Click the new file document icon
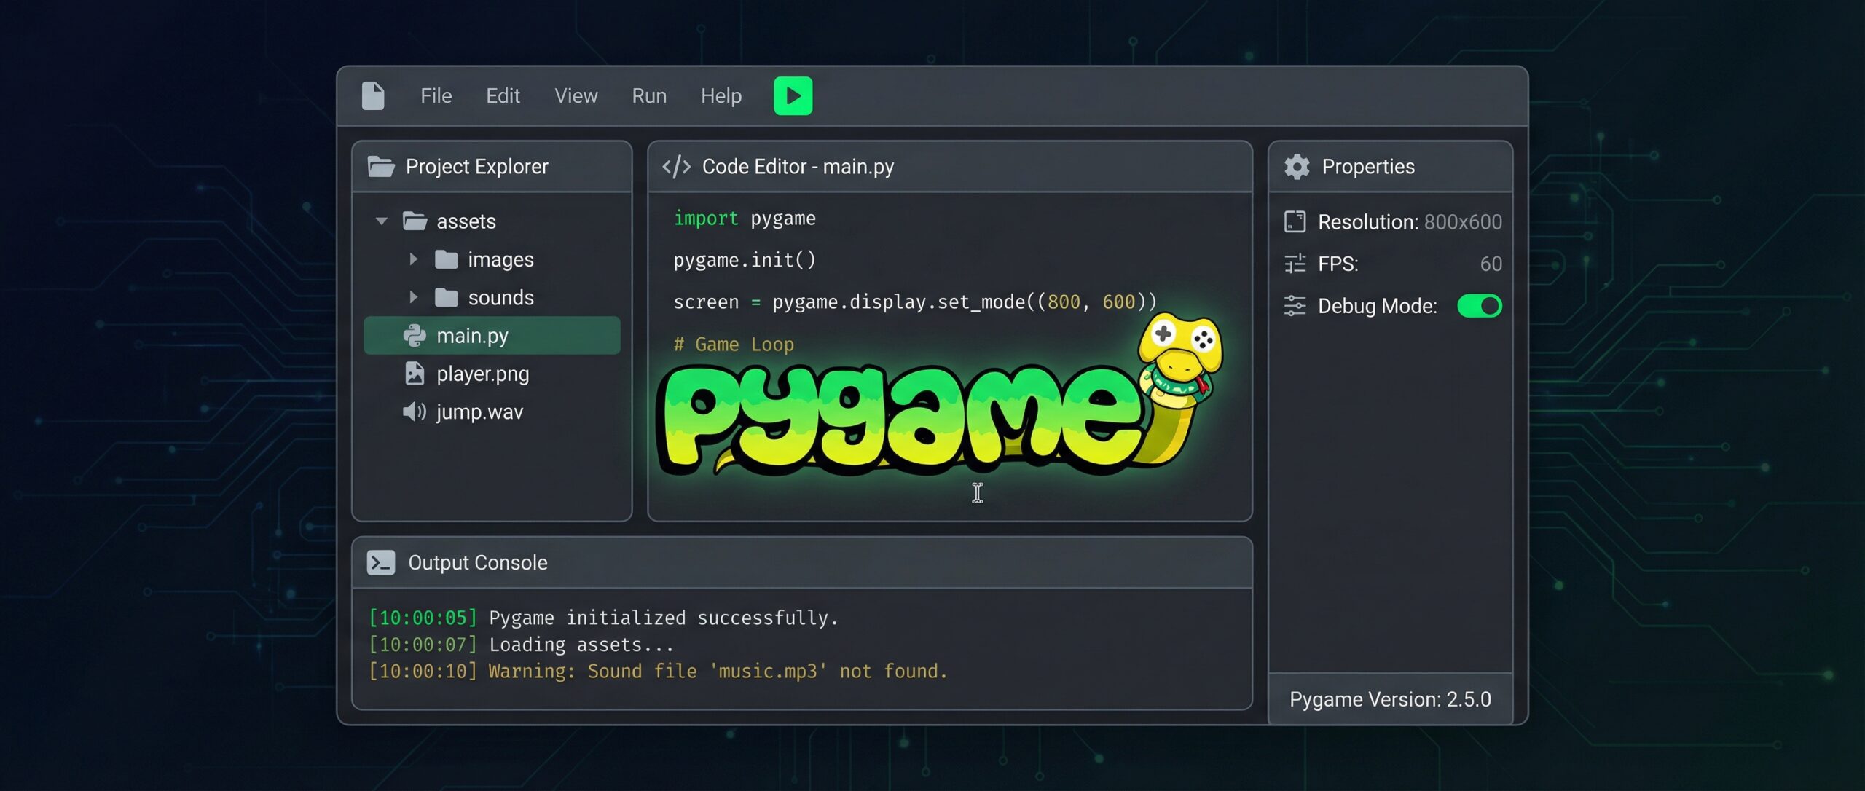Image resolution: width=1865 pixels, height=791 pixels. click(x=373, y=96)
